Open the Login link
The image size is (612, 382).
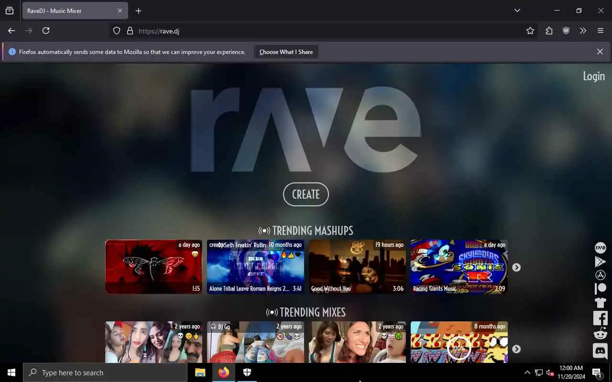pos(594,76)
